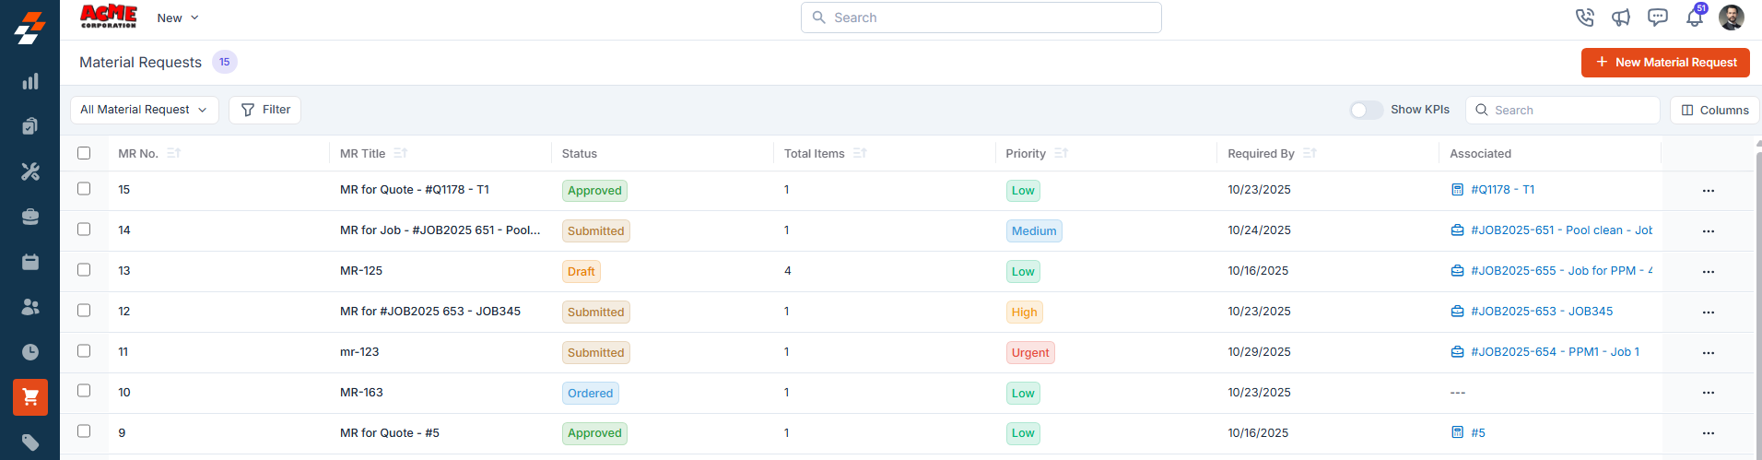Open the calendar sidebar icon
The height and width of the screenshot is (460, 1762).
click(30, 262)
